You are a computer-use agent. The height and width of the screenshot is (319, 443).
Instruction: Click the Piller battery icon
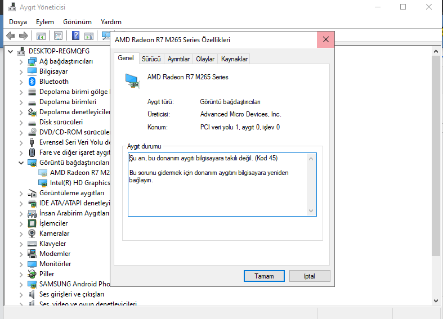click(x=32, y=274)
